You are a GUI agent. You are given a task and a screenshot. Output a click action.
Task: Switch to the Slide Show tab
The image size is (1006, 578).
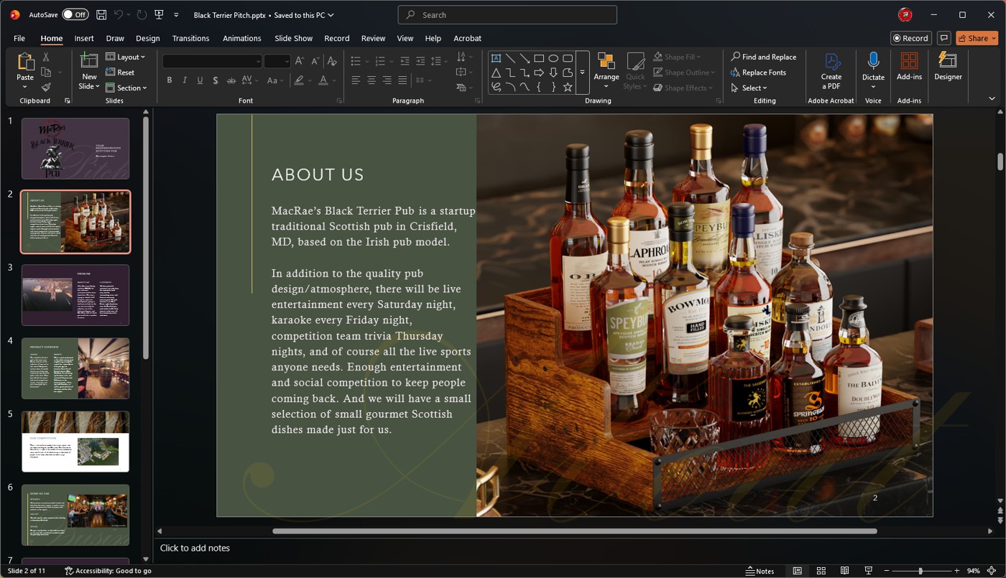pyautogui.click(x=293, y=38)
